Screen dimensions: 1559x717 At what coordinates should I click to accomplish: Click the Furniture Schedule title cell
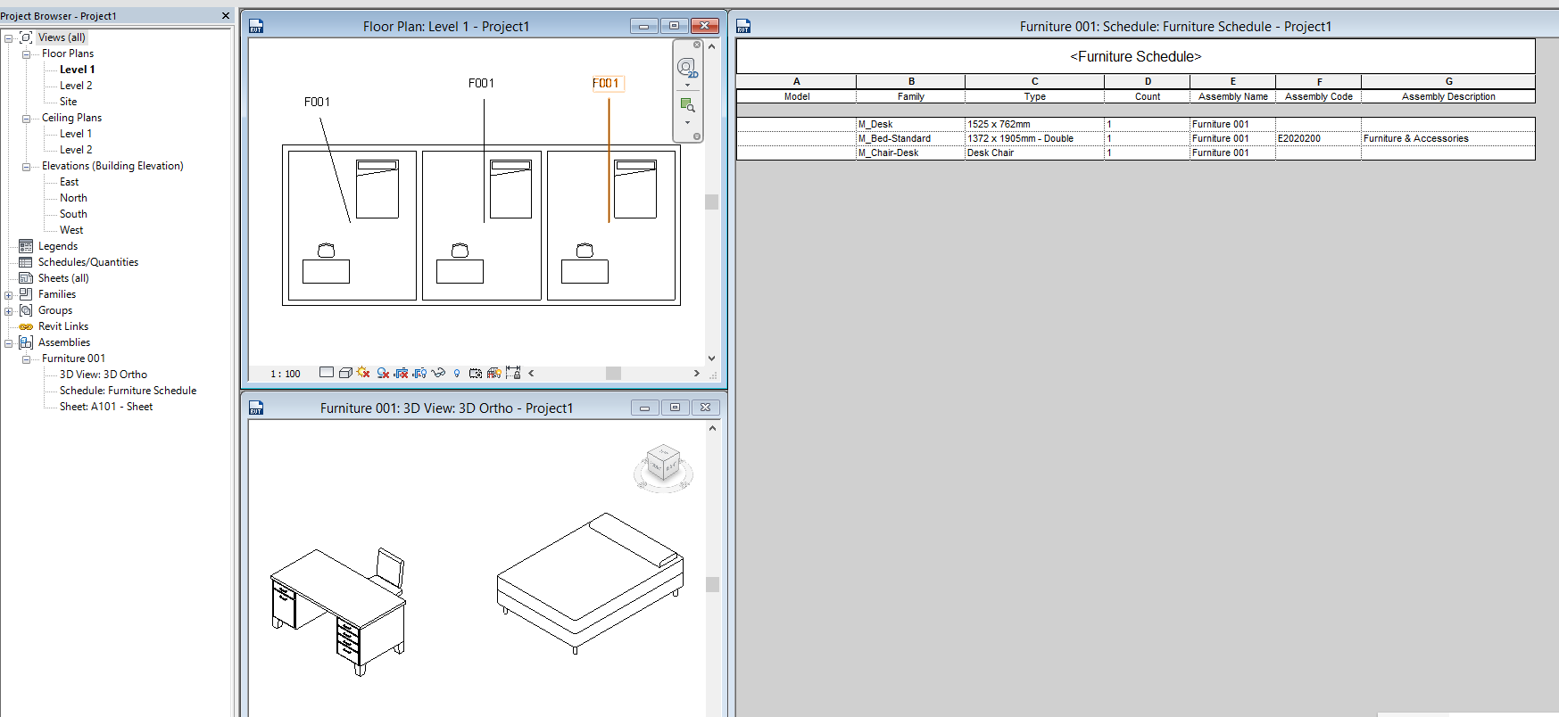coord(1136,56)
